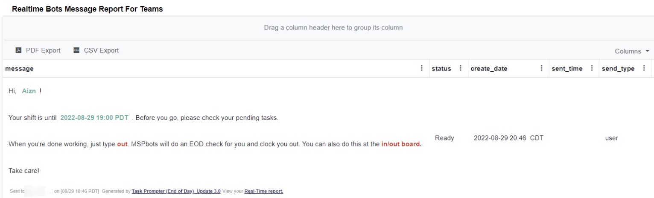
Task: Sort by sent_time column header
Action: point(567,69)
